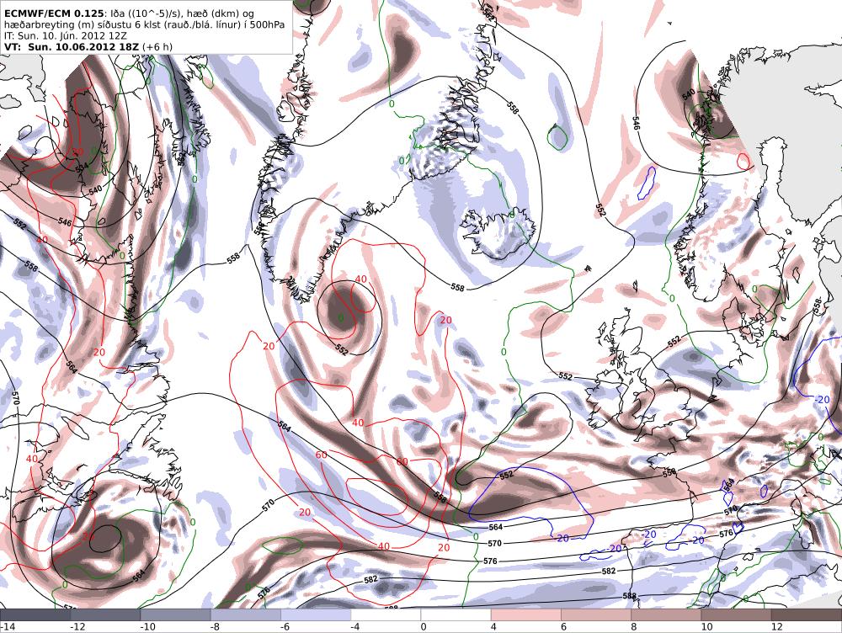Click the colorbar label "-14"

[7, 626]
